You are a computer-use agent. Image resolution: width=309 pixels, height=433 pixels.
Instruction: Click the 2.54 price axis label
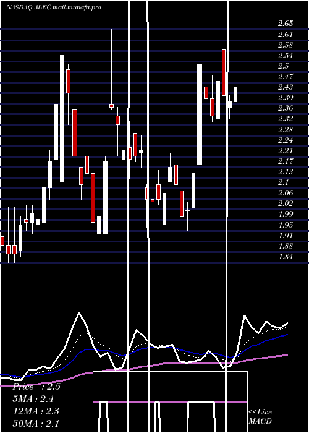(x=286, y=55)
